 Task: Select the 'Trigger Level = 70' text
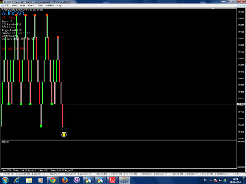[x=11, y=30]
